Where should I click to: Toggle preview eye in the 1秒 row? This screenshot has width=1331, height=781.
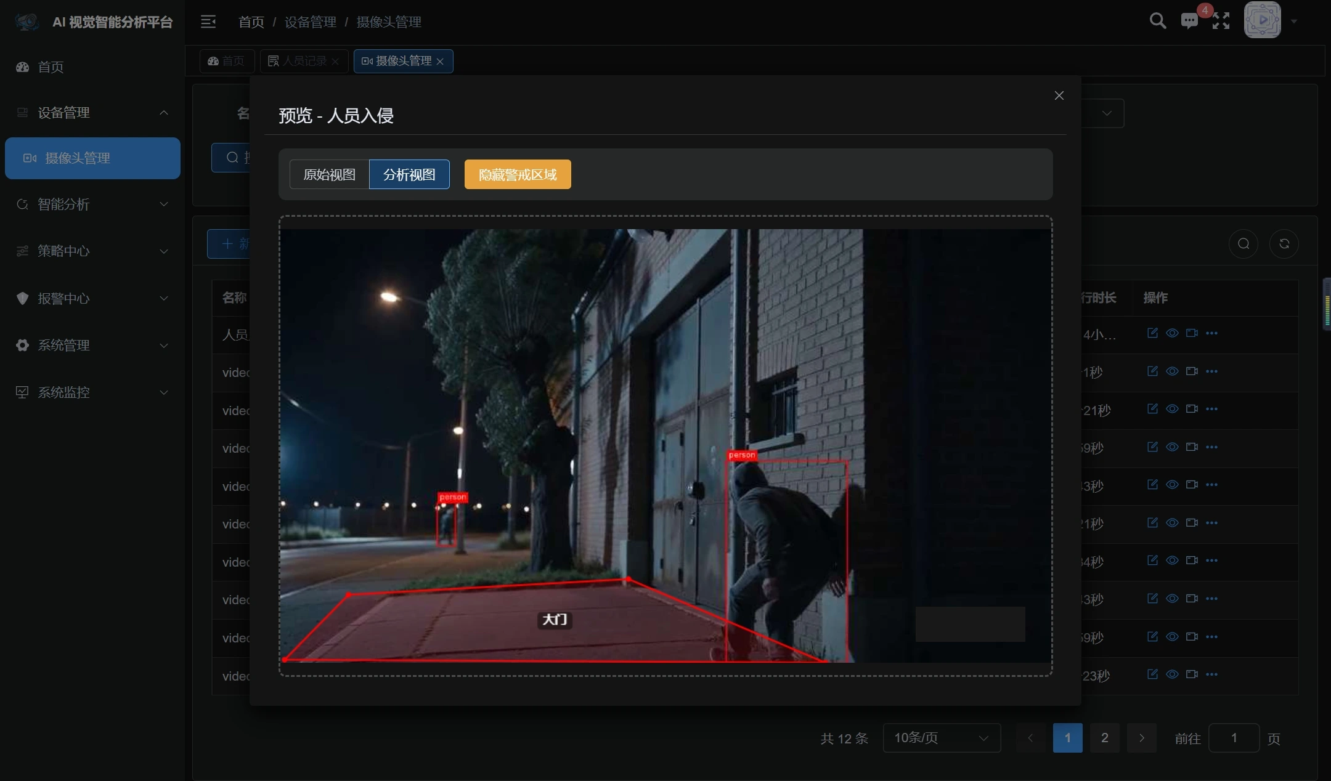click(1172, 371)
